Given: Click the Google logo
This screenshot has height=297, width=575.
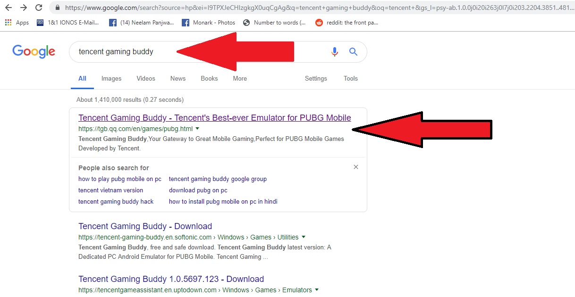Looking at the screenshot, I should click(34, 51).
